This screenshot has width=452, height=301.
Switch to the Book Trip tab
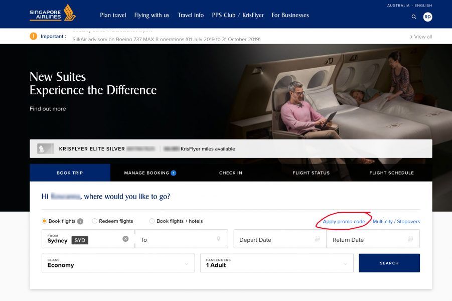tap(70, 173)
